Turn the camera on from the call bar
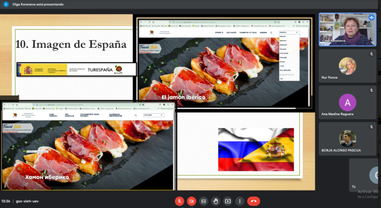381x208 pixels. (x=192, y=201)
